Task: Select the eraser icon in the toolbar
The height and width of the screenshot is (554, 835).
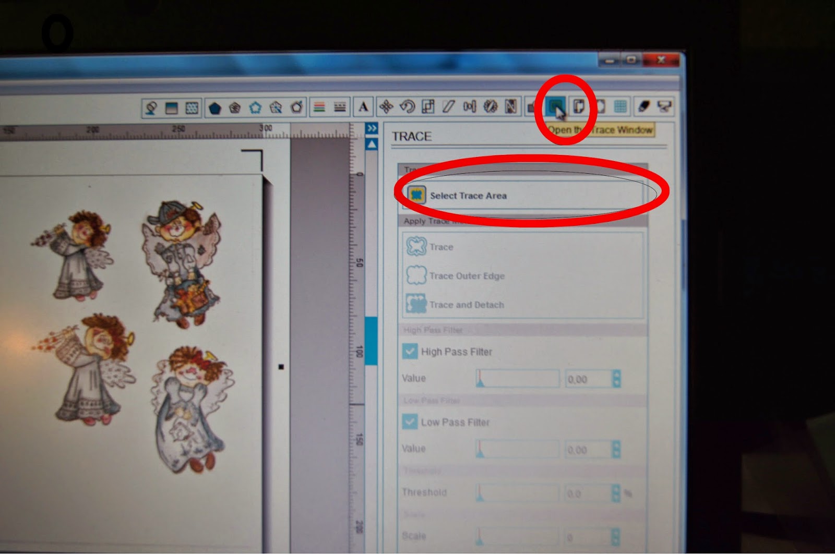Action: (643, 106)
